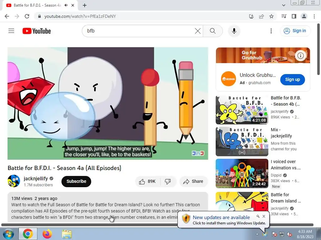Click the video player frame

click(108, 103)
